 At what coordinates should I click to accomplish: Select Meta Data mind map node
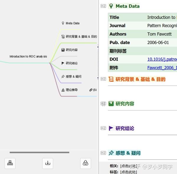click(x=73, y=23)
